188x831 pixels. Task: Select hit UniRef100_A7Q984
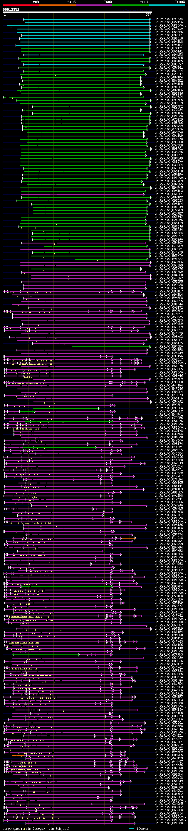click(x=169, y=110)
